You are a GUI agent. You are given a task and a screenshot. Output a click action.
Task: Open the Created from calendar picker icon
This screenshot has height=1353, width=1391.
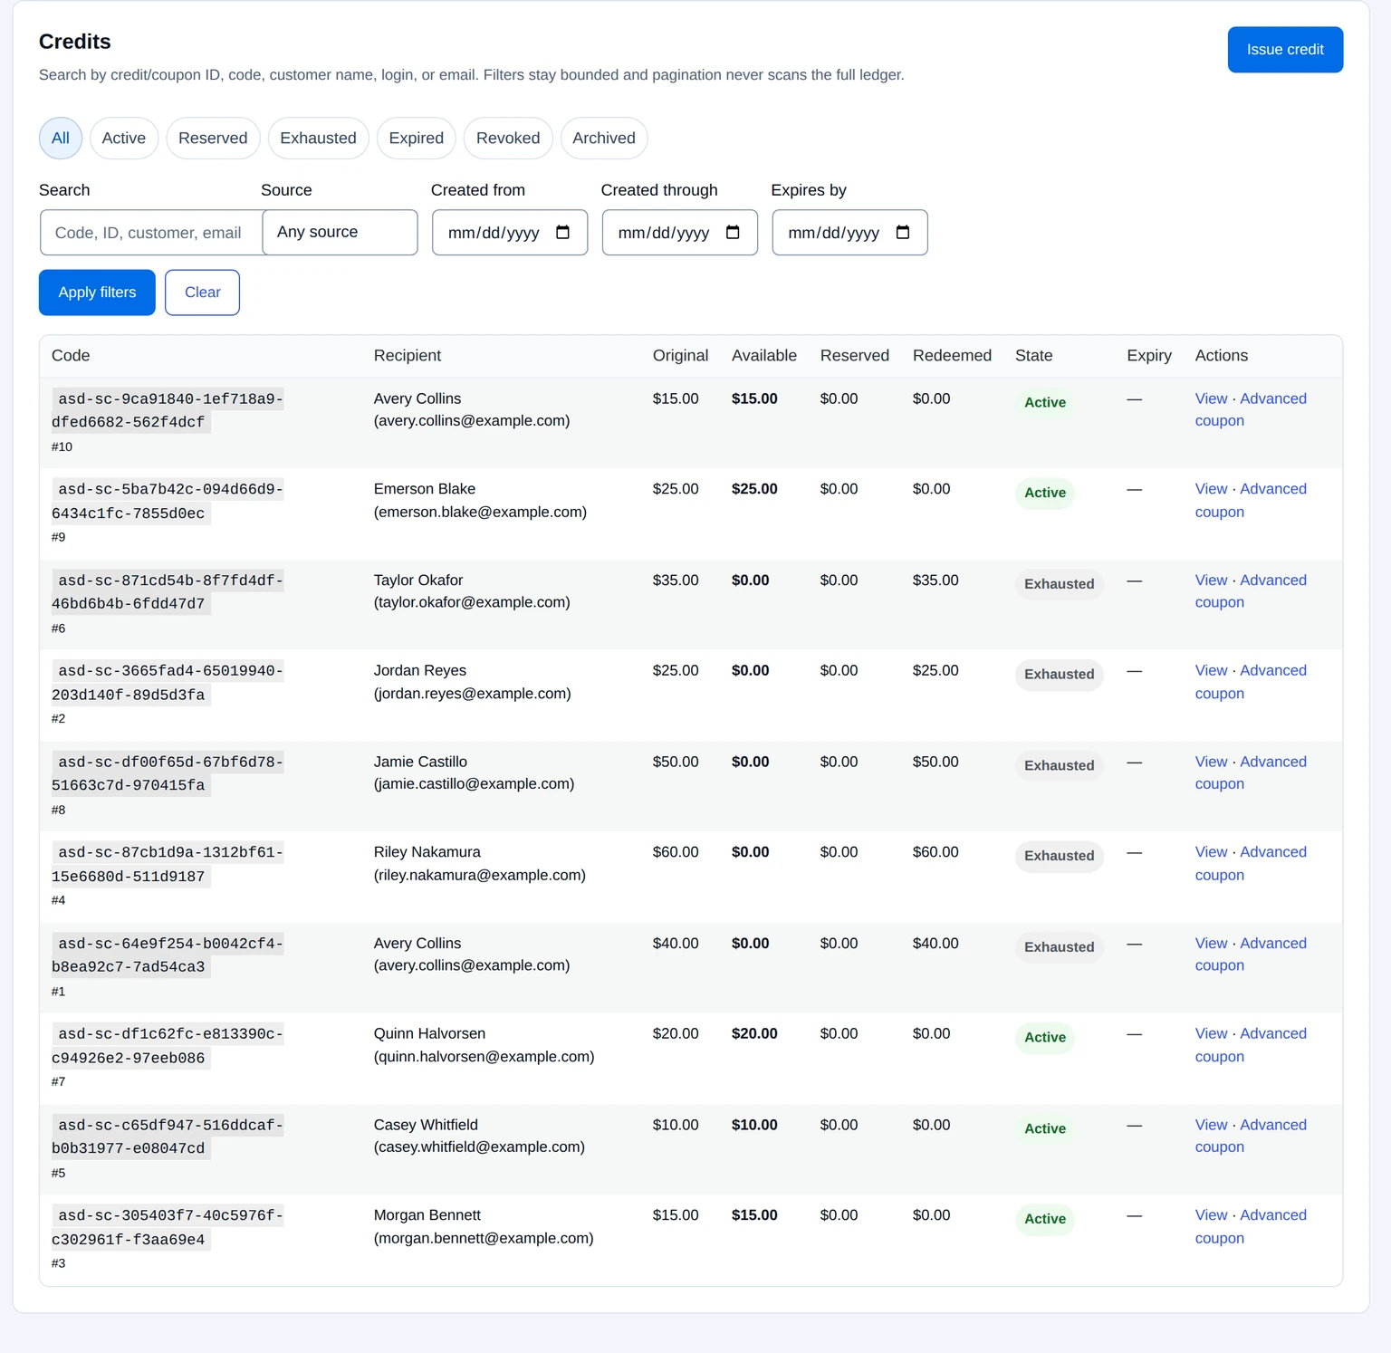pos(562,233)
